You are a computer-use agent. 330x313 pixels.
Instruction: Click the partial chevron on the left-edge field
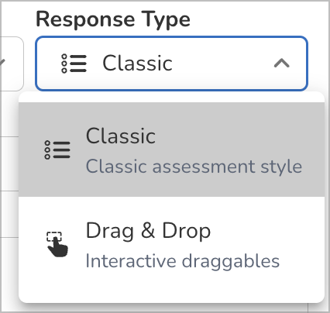tap(2, 64)
